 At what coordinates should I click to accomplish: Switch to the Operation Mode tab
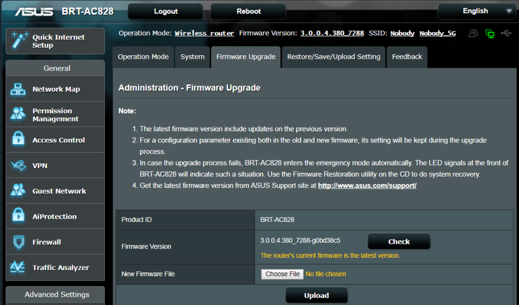click(143, 57)
